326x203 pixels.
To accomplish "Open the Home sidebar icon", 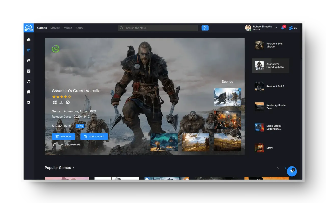I will pos(29,40).
